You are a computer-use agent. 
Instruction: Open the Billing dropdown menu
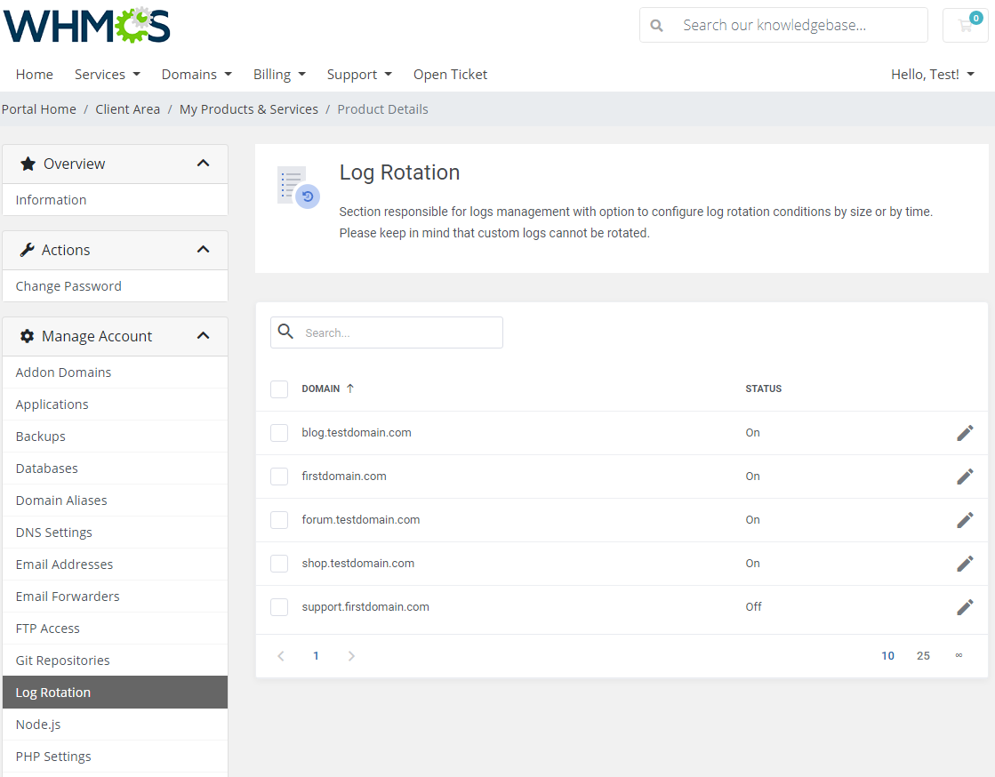[x=279, y=74]
